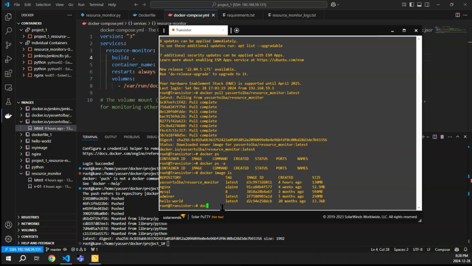472x266 pixels.
Task: Split the editor to the right
Action: [458, 15]
